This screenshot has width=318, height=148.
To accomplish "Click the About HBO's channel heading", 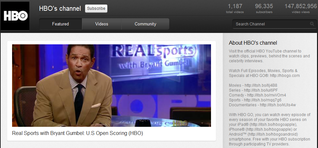I will click(253, 43).
